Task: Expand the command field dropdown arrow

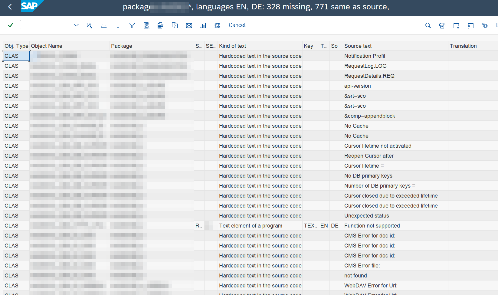Action: pyautogui.click(x=76, y=25)
